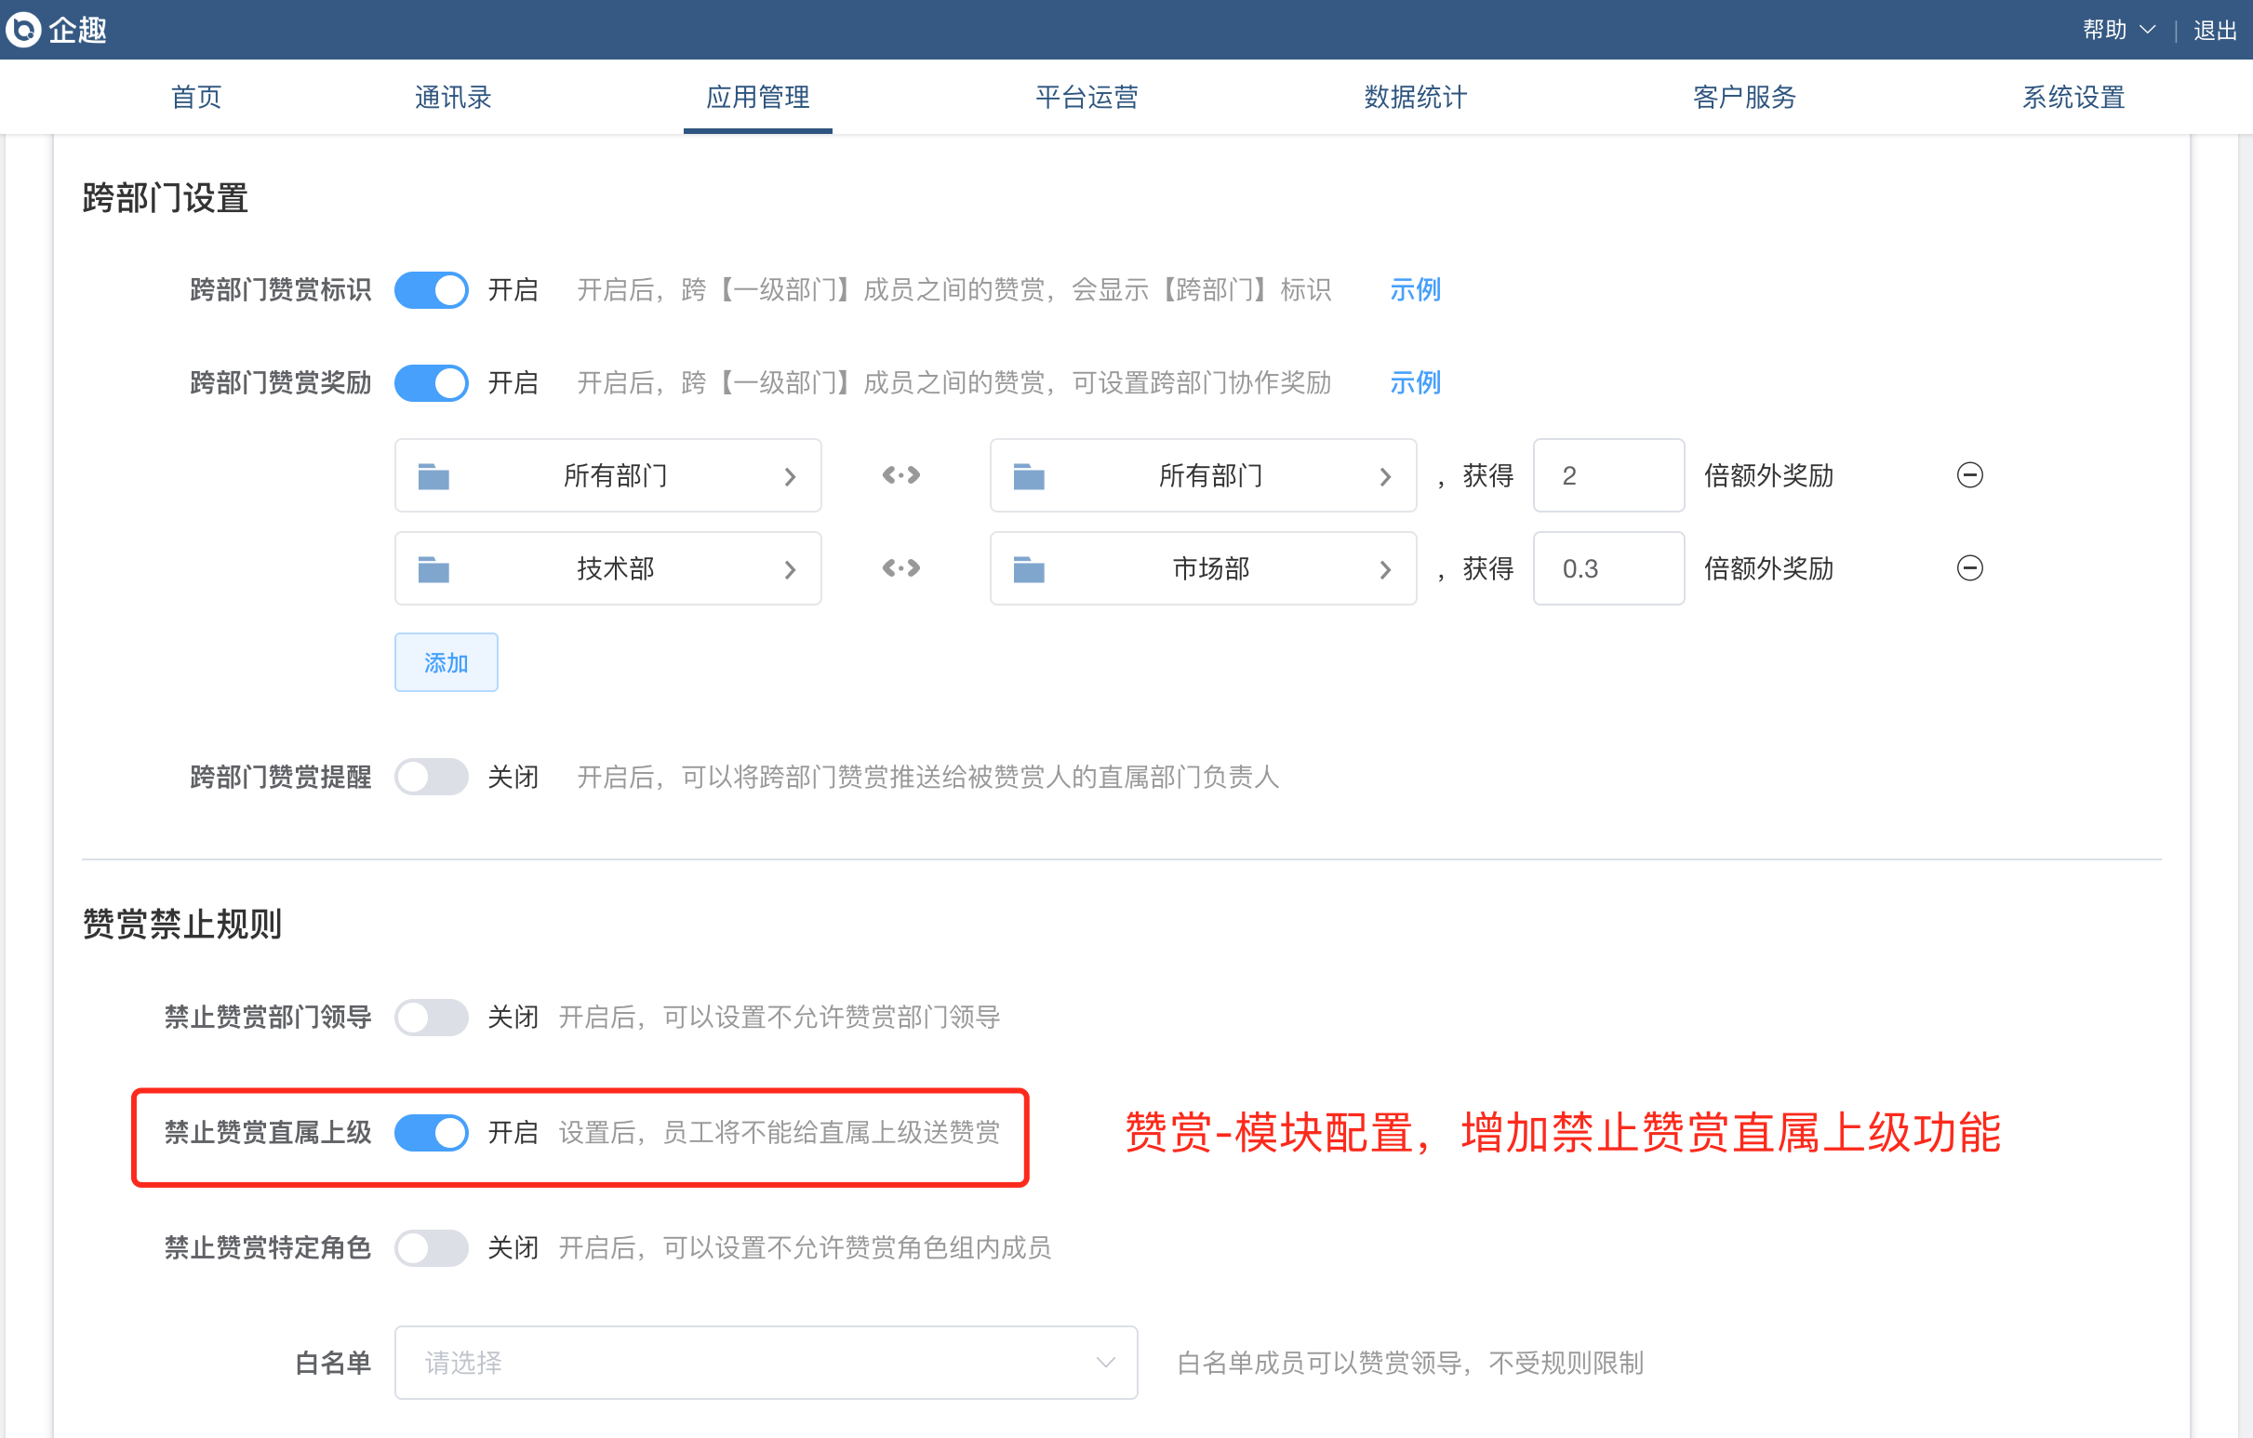
Task: Click bidirectional arrow icon in first rule row
Action: click(x=901, y=475)
